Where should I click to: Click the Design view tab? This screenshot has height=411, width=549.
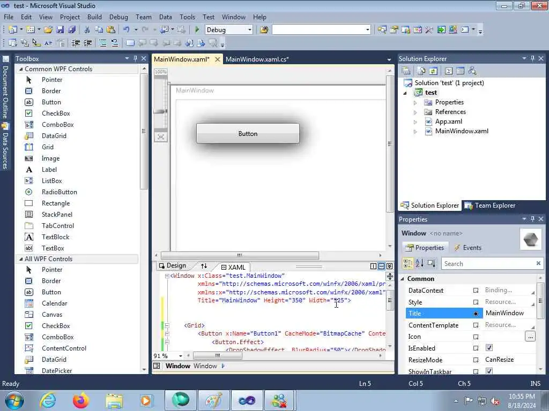tap(172, 265)
